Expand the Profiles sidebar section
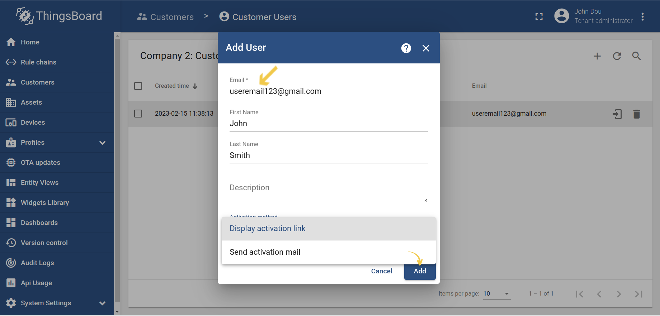Image resolution: width=660 pixels, height=316 pixels. pyautogui.click(x=102, y=143)
